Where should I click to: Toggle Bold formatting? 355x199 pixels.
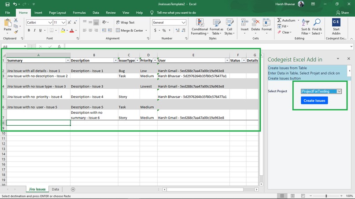[29, 30]
